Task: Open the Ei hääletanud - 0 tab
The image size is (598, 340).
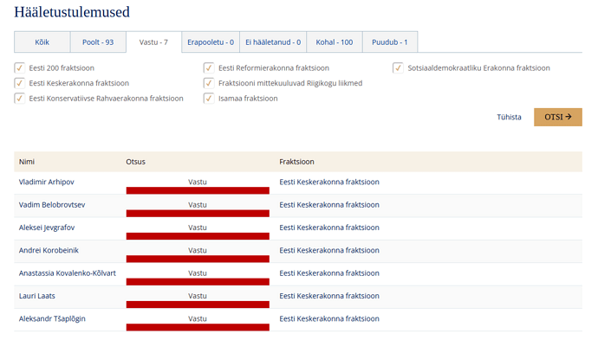Action: (273, 42)
